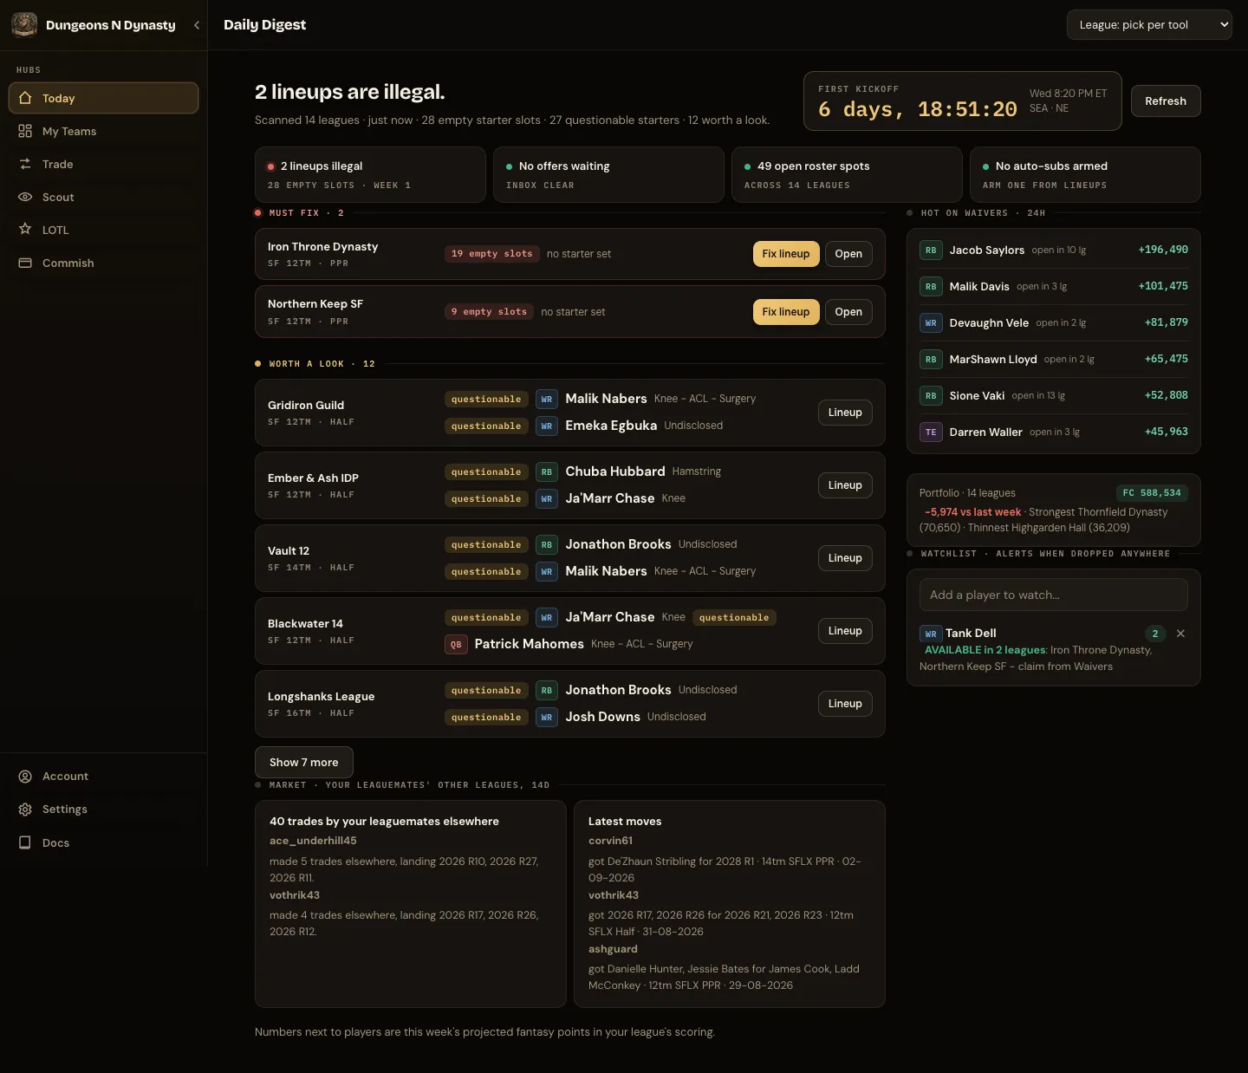Open the Today hub
The image size is (1248, 1073).
click(x=103, y=98)
